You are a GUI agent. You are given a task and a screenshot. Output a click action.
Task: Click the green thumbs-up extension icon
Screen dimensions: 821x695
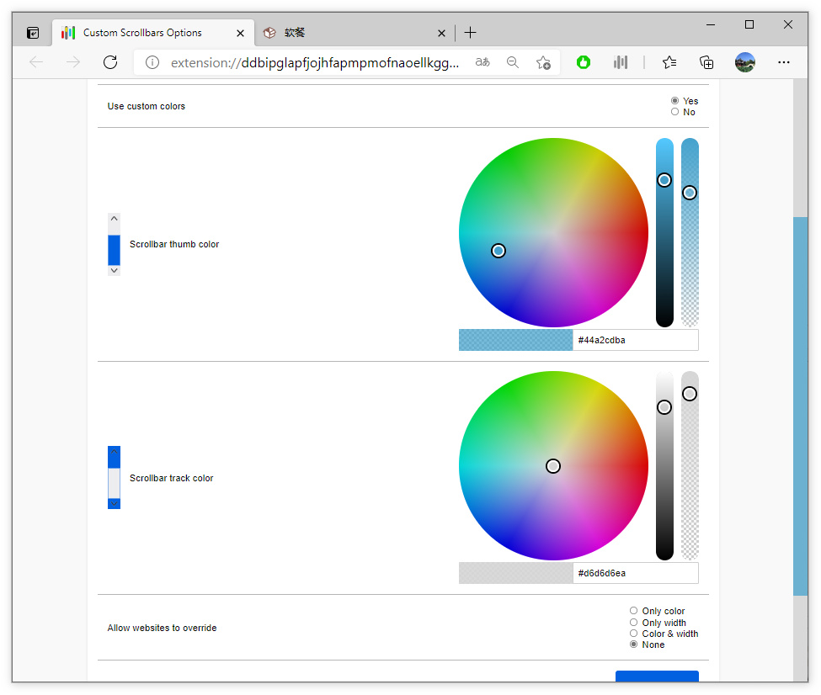coord(584,62)
